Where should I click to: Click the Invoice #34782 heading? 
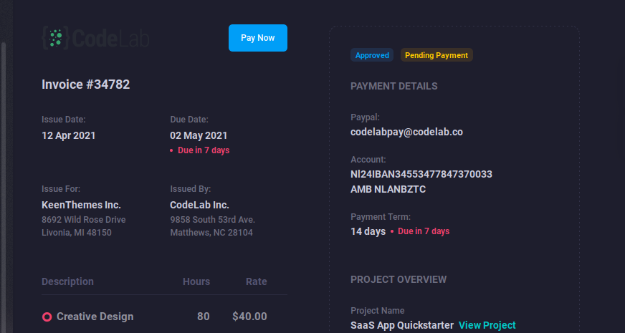85,85
